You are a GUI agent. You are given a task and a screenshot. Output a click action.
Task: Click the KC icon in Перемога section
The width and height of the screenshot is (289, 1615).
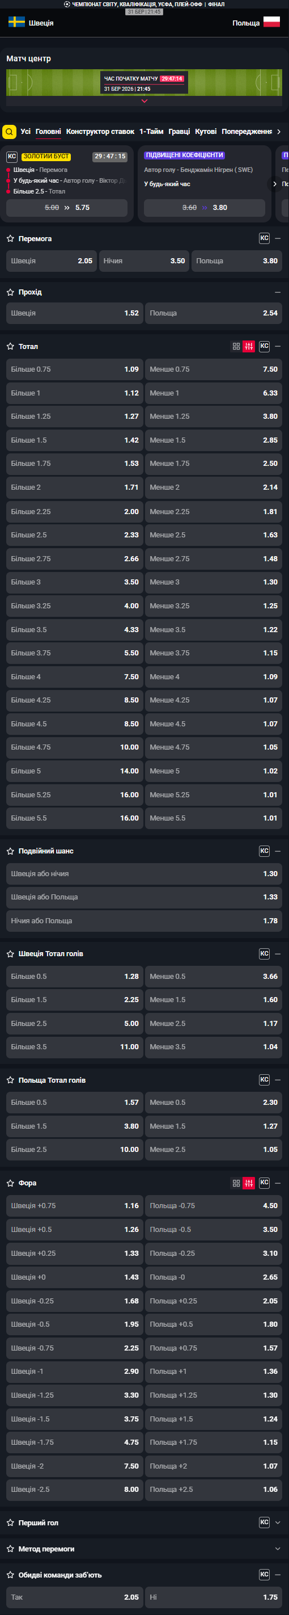(264, 238)
